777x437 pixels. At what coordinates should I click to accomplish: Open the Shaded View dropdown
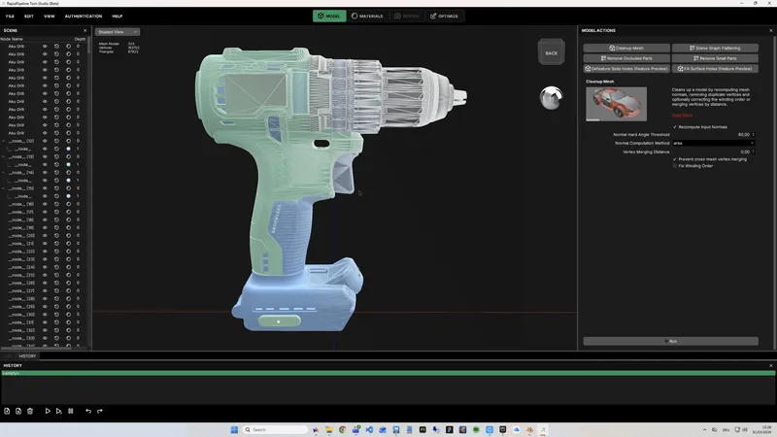coord(118,32)
